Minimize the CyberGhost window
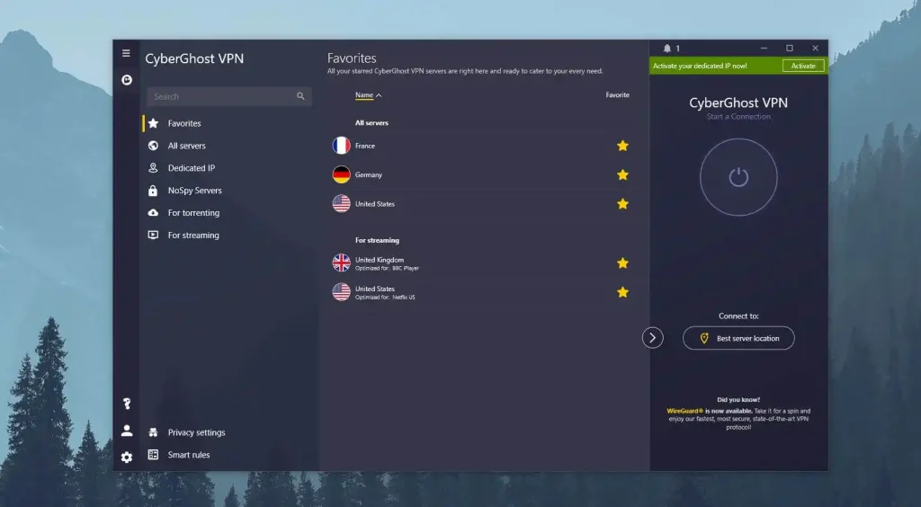Screen dimensions: 921x507 (764, 49)
